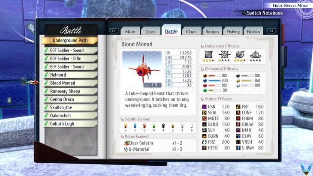
Task: Click the Lv. 110 level badge
Action: pyautogui.click(x=152, y=85)
